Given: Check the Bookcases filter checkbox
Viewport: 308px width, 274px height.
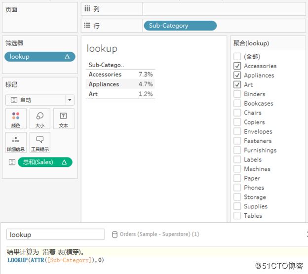Looking at the screenshot, I should (x=237, y=103).
